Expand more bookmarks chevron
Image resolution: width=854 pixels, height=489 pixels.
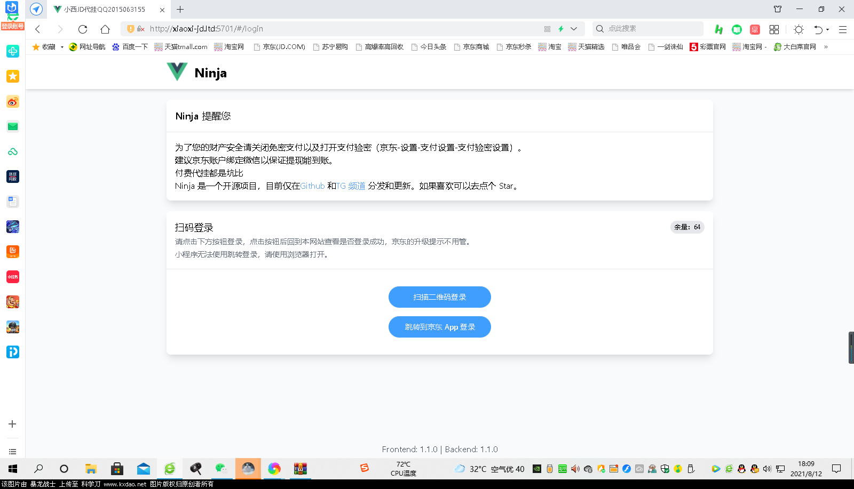point(826,47)
